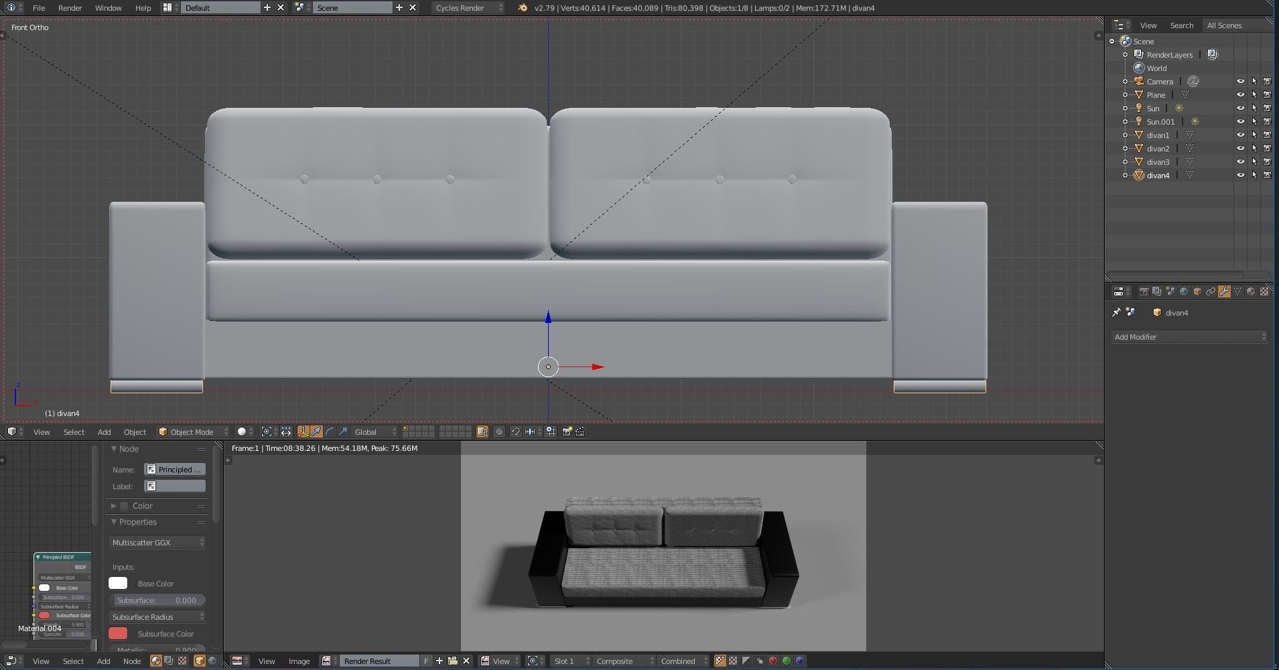Open the Global transform orientation dropdown
This screenshot has width=1279, height=670.
point(374,432)
